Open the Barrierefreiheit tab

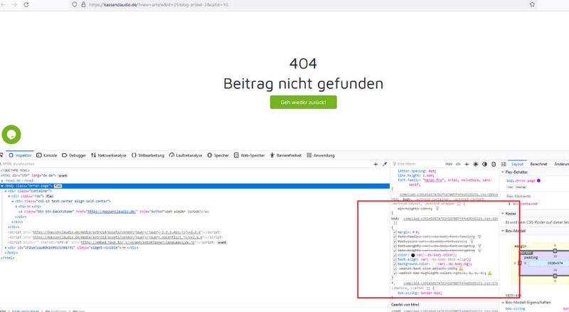tap(286, 155)
